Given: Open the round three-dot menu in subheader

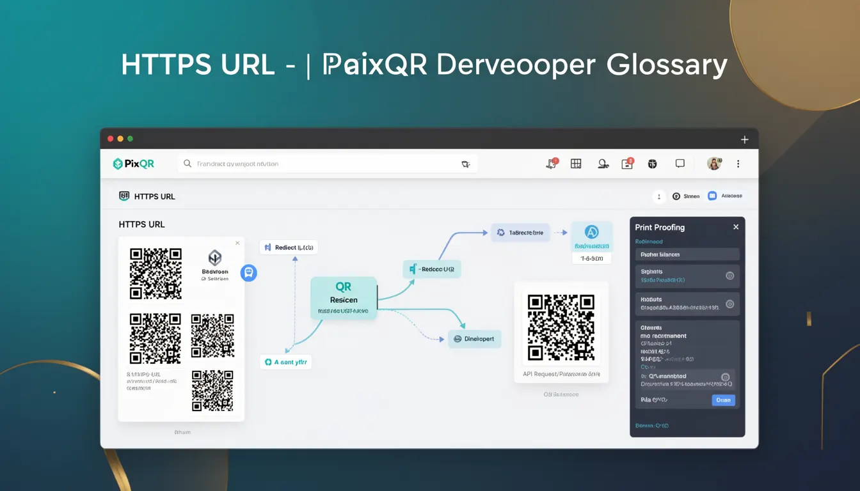Looking at the screenshot, I should point(659,197).
